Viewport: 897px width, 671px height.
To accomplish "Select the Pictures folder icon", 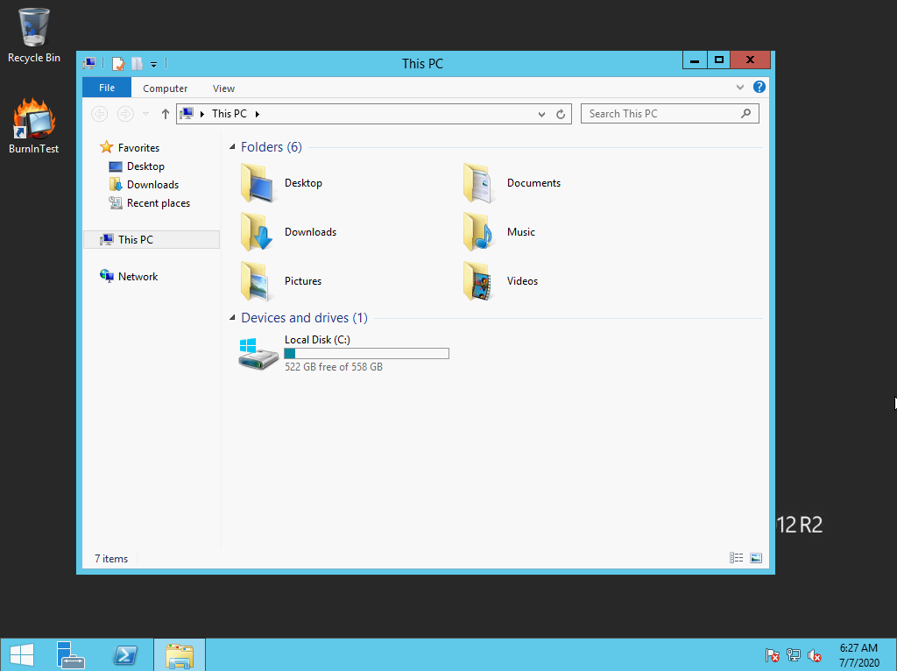I will [x=257, y=281].
